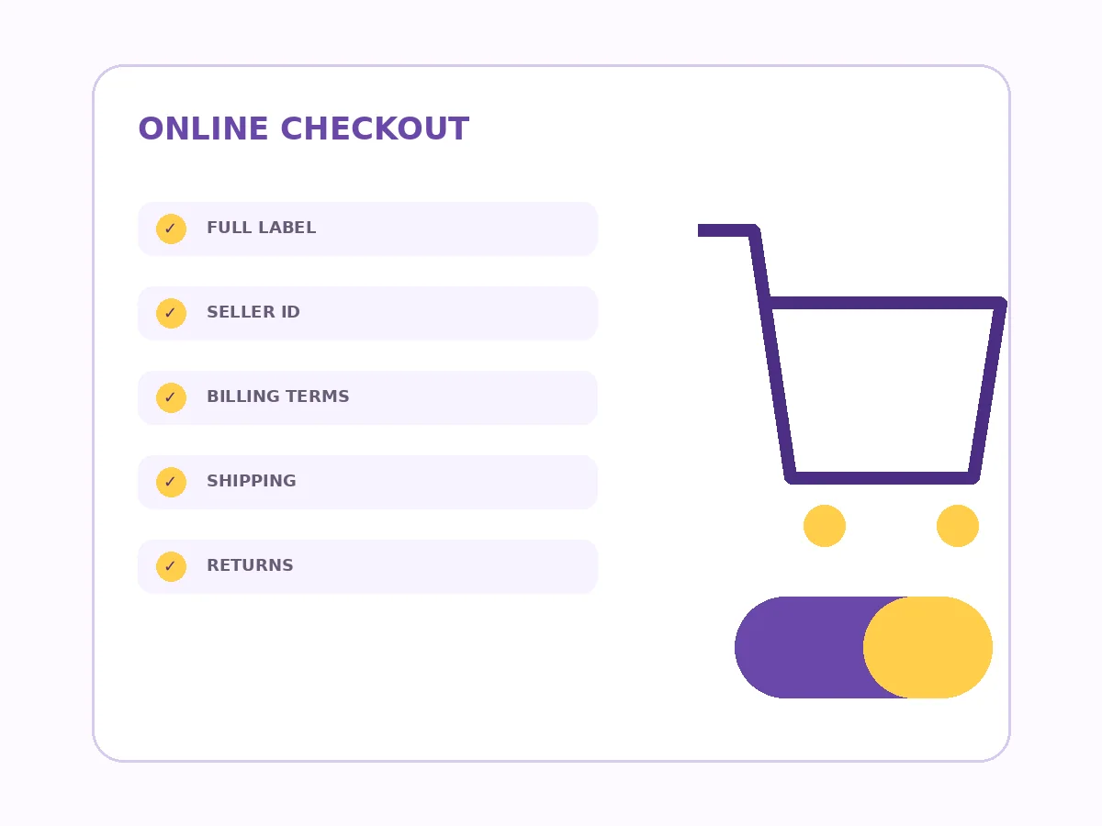Open the Shipping item

[x=367, y=482]
